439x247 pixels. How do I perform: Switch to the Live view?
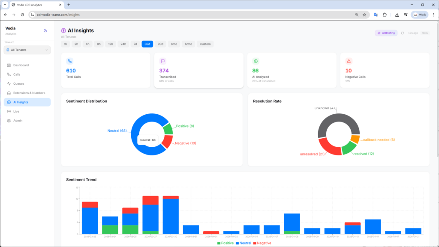(27, 111)
